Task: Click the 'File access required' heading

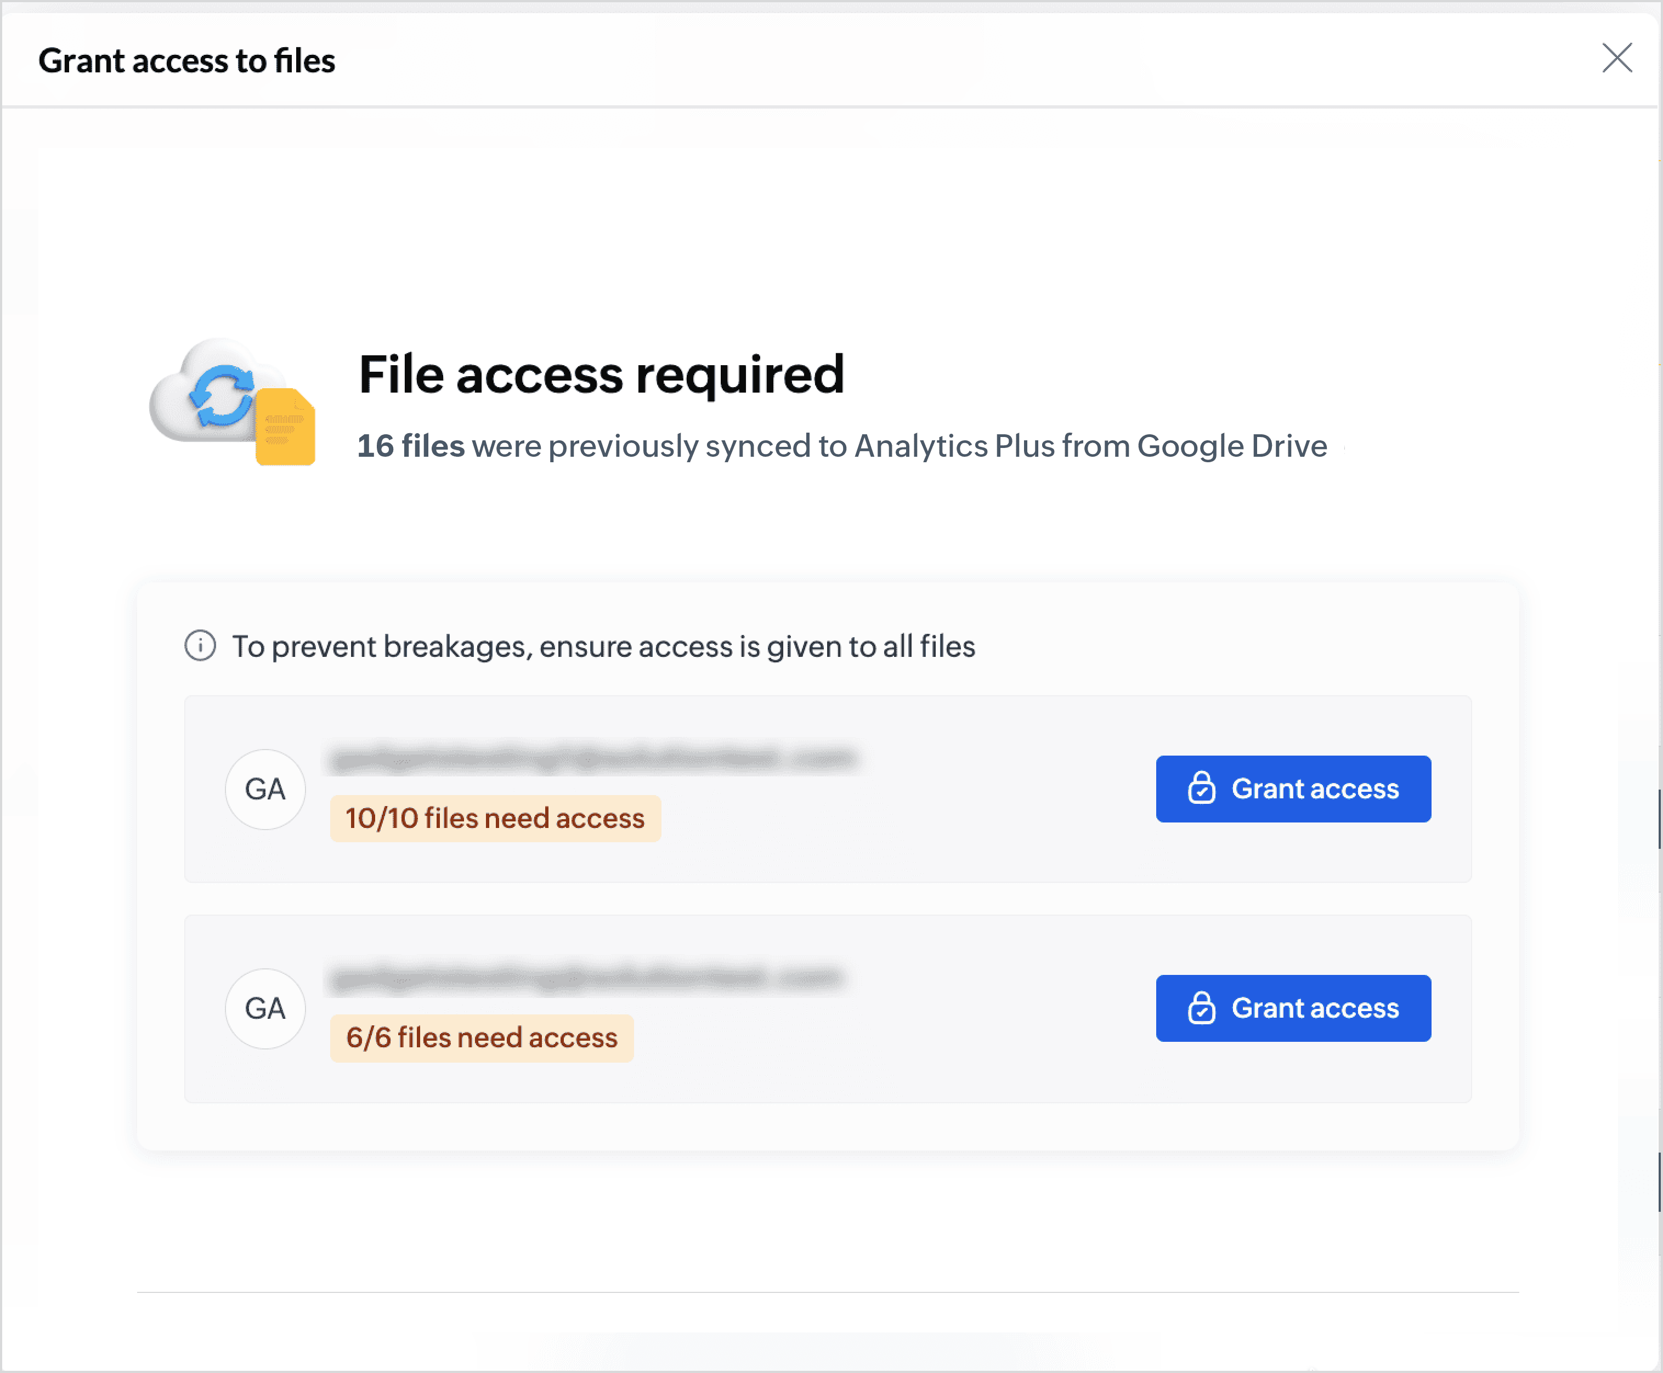Action: [x=601, y=374]
